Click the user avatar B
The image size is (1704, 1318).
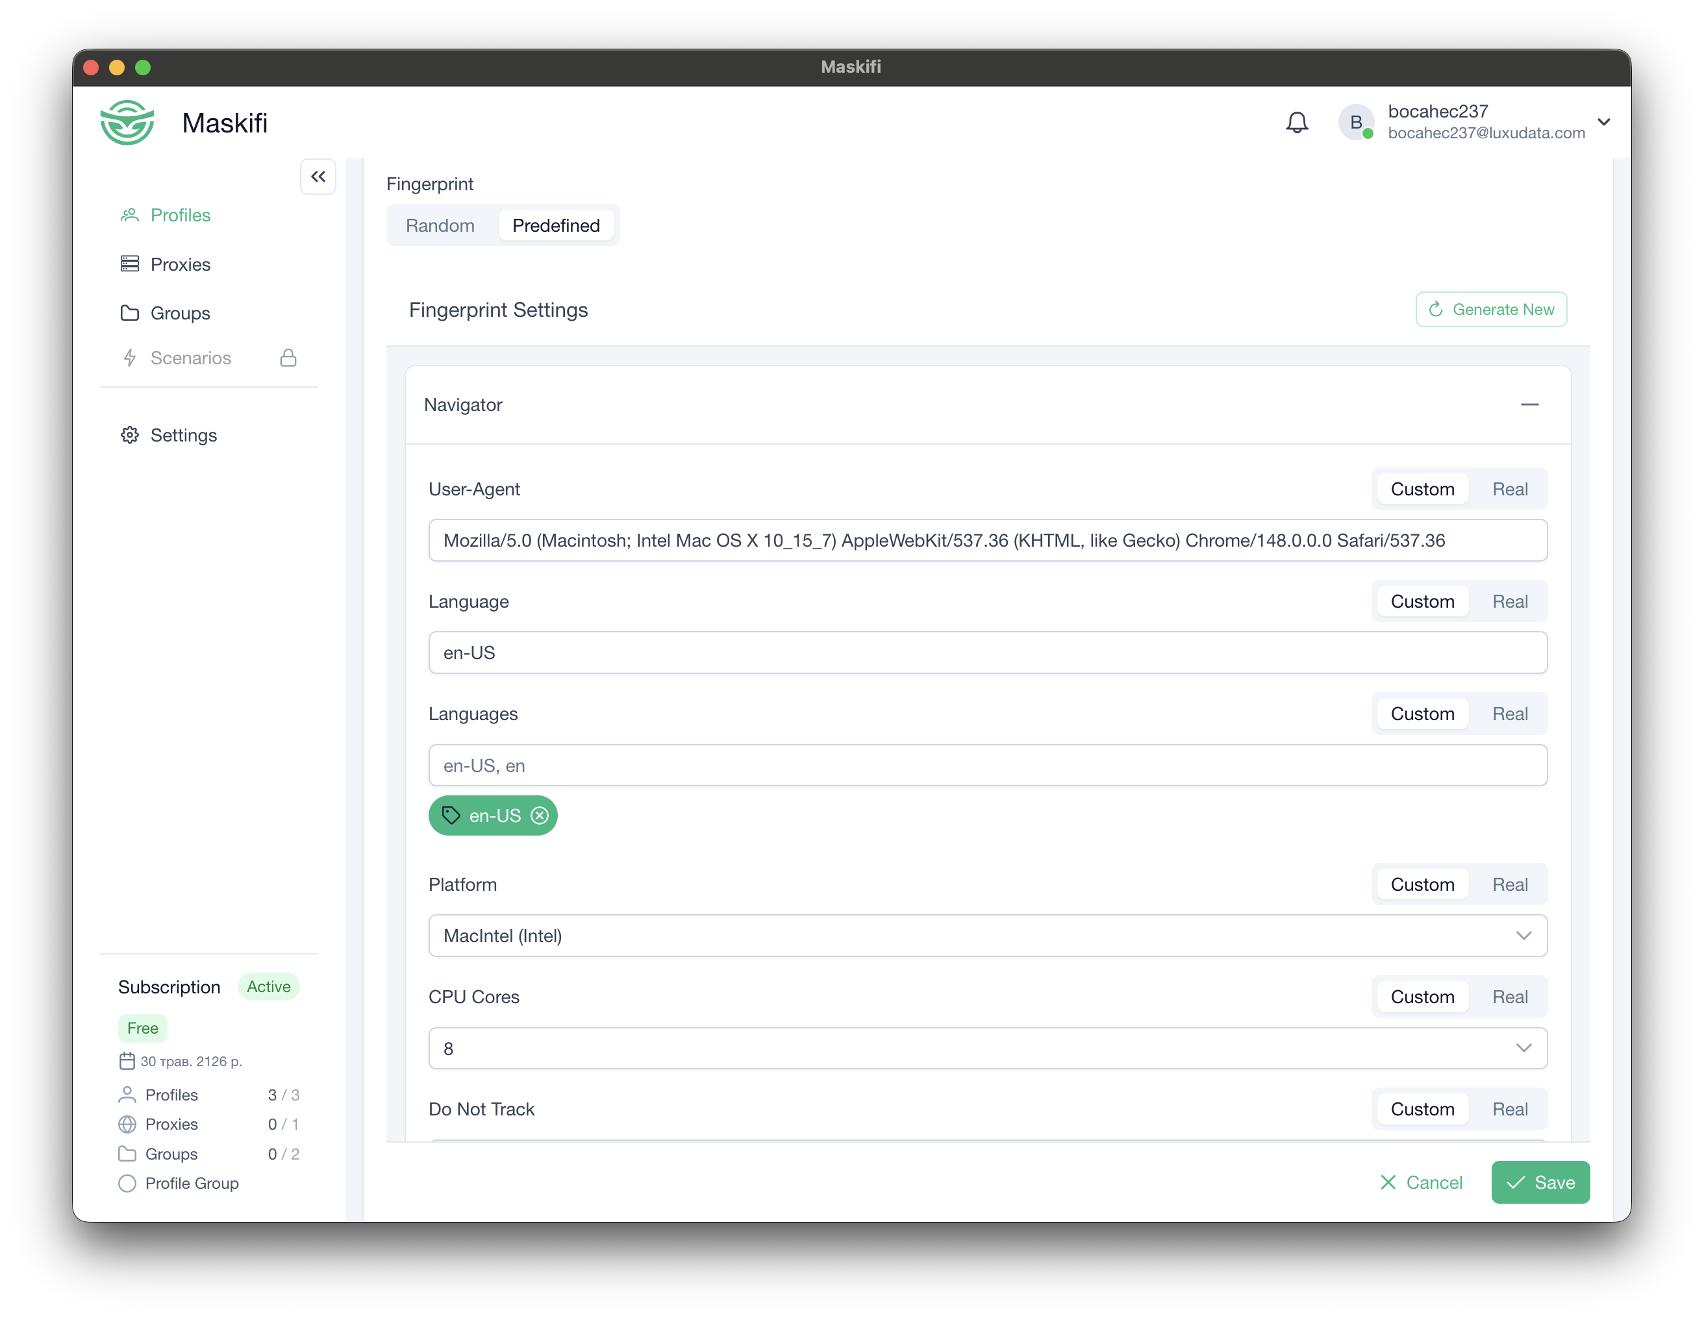[1356, 123]
